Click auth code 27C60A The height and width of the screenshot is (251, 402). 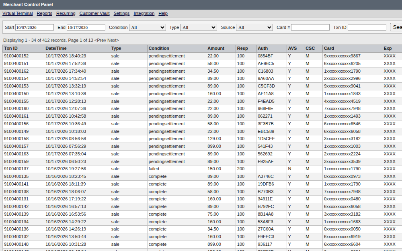tap(266, 229)
